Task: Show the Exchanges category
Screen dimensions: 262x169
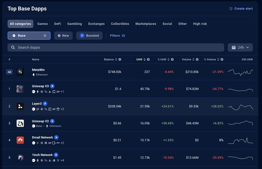Action: click(x=96, y=24)
